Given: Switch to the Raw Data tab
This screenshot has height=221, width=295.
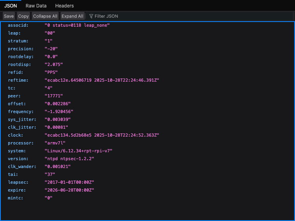Looking at the screenshot, I should pos(36,6).
